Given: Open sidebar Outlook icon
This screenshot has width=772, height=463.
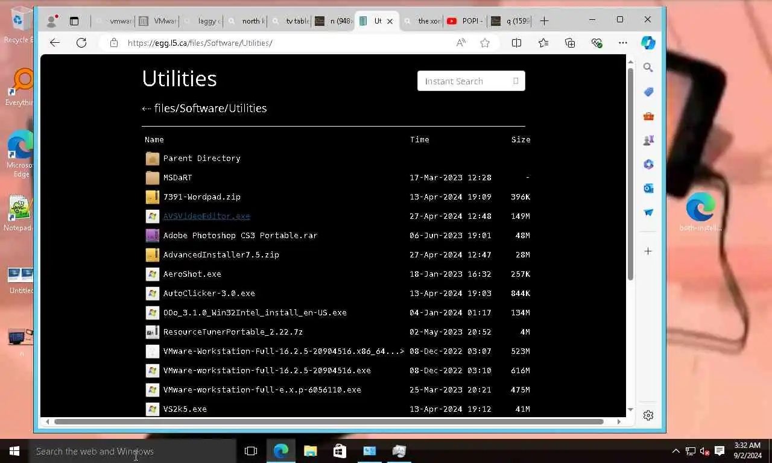Looking at the screenshot, I should coord(648,188).
